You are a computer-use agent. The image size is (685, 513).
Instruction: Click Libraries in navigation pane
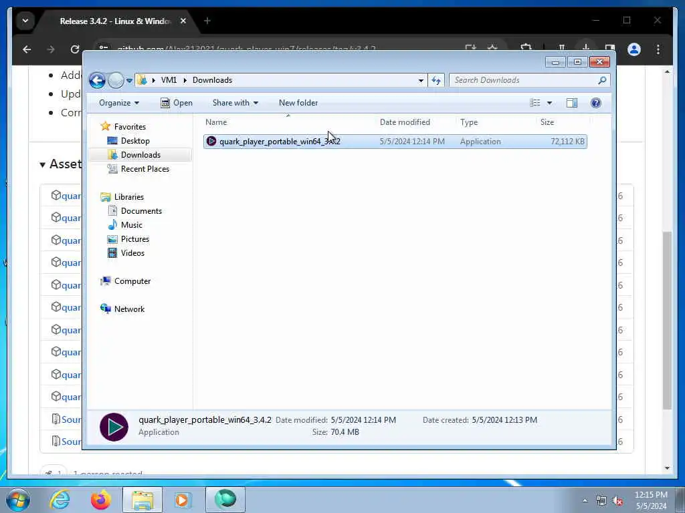coord(129,197)
